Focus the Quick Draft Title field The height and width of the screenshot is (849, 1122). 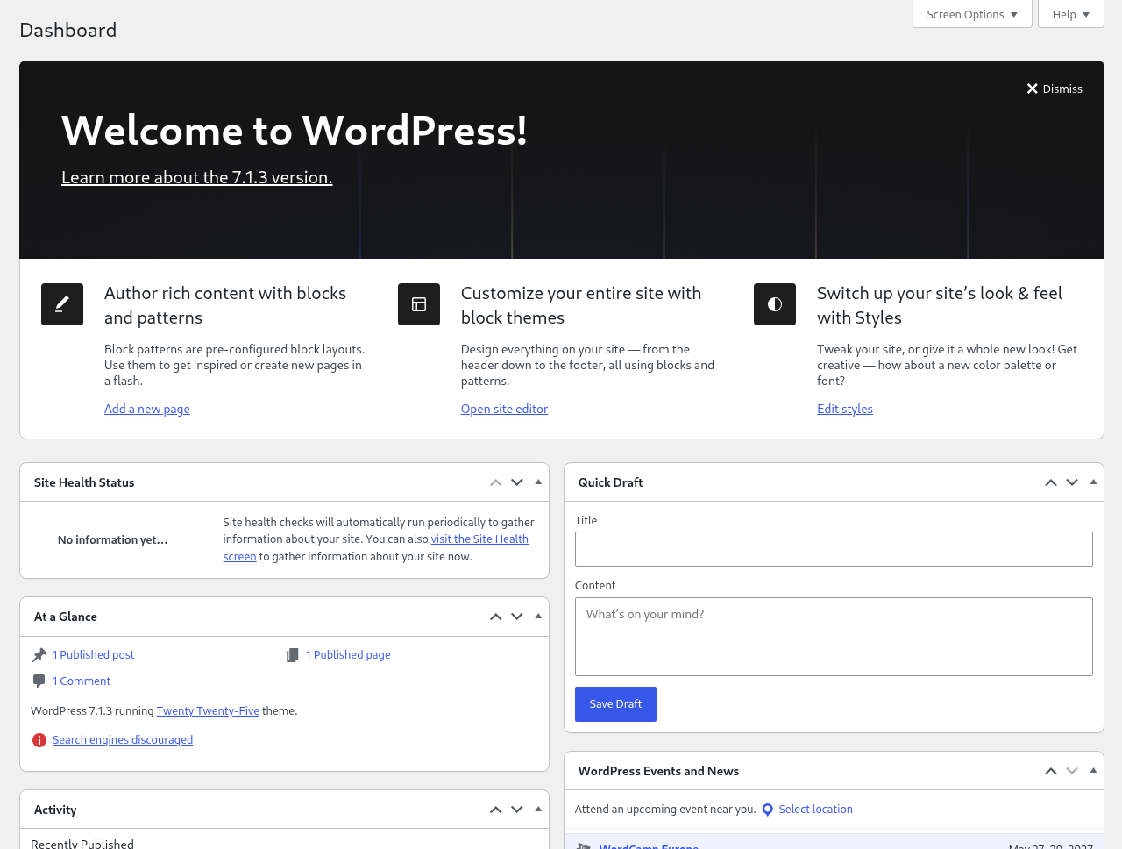click(x=834, y=549)
